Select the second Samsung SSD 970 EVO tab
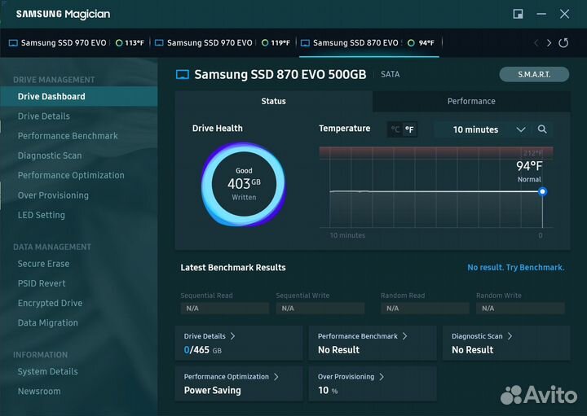587x416 pixels. [223, 43]
